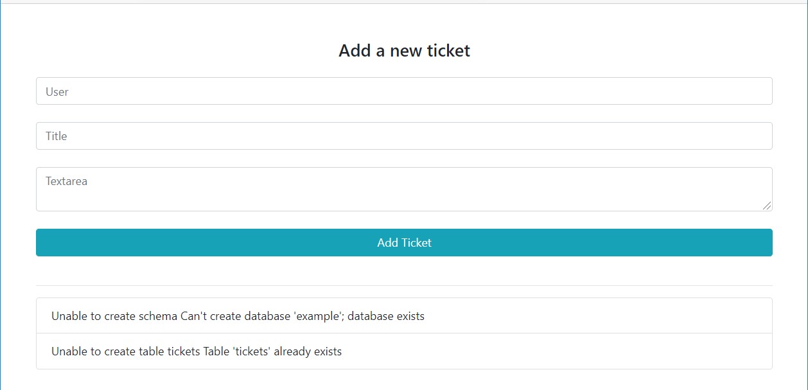The width and height of the screenshot is (808, 390).
Task: Click the "Add a new ticket" heading
Action: pos(404,51)
